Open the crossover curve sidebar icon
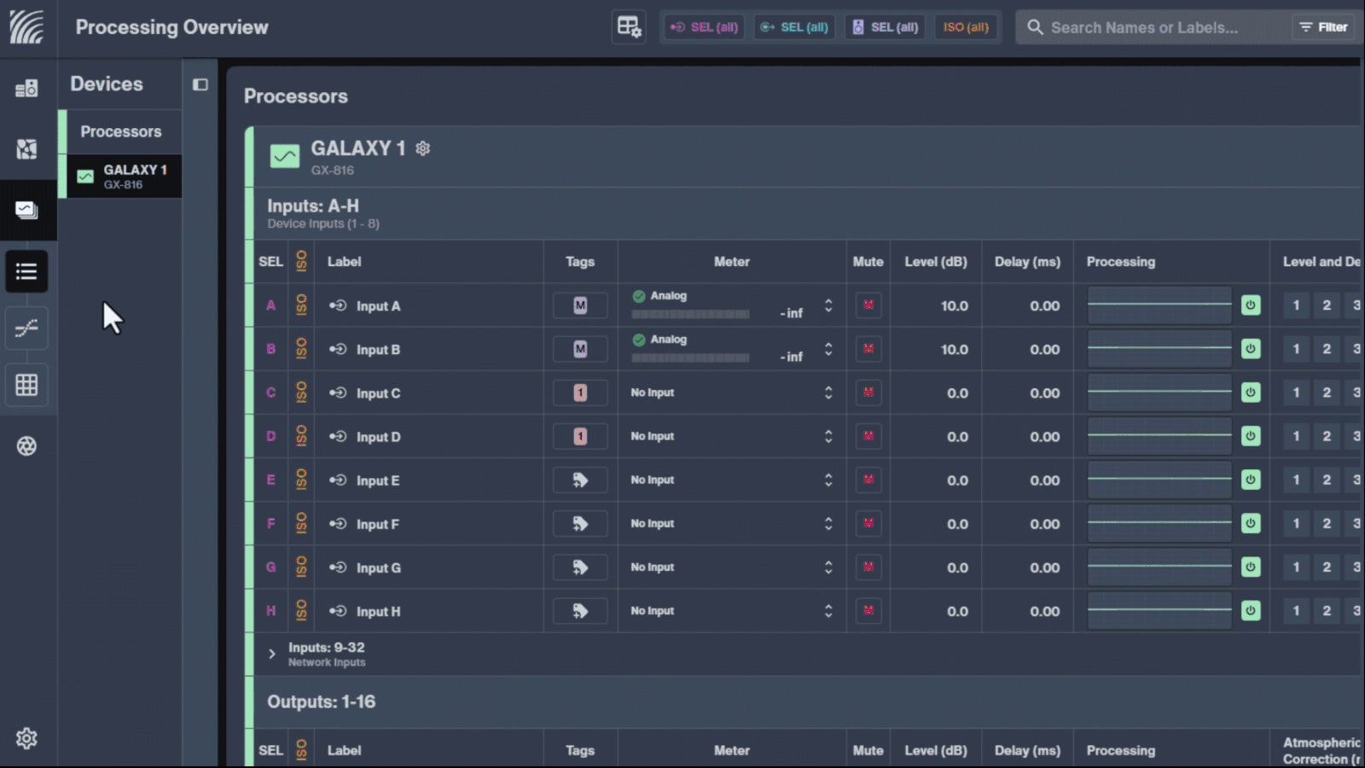1365x768 pixels. pyautogui.click(x=26, y=328)
